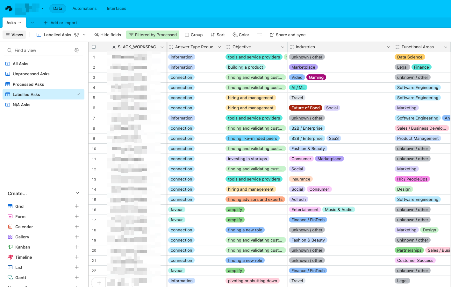Screen dimensions: 451x287
Task: Open Group records option
Action: pos(194,35)
